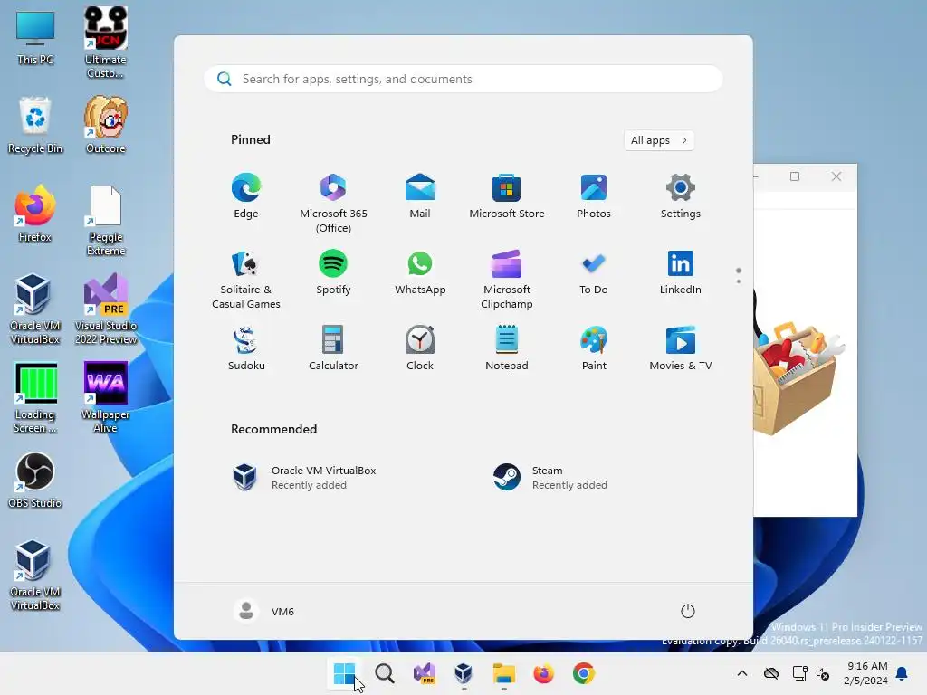This screenshot has height=695, width=927.
Task: Select Loading Screen desktop shortcut
Action: (x=35, y=398)
